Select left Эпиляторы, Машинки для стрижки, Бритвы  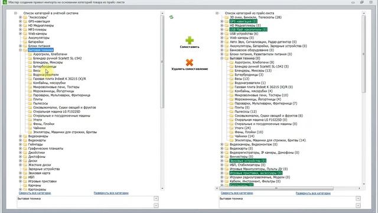(x=65, y=132)
